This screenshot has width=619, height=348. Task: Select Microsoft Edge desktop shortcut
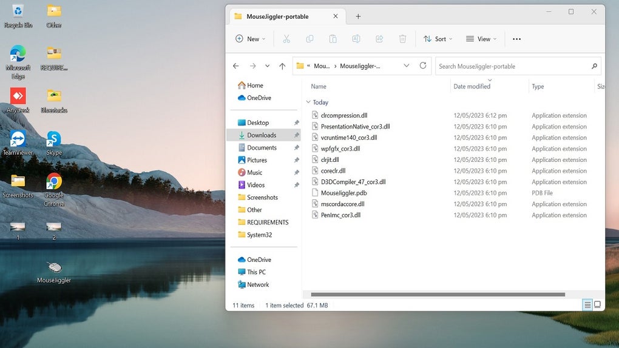click(x=18, y=62)
